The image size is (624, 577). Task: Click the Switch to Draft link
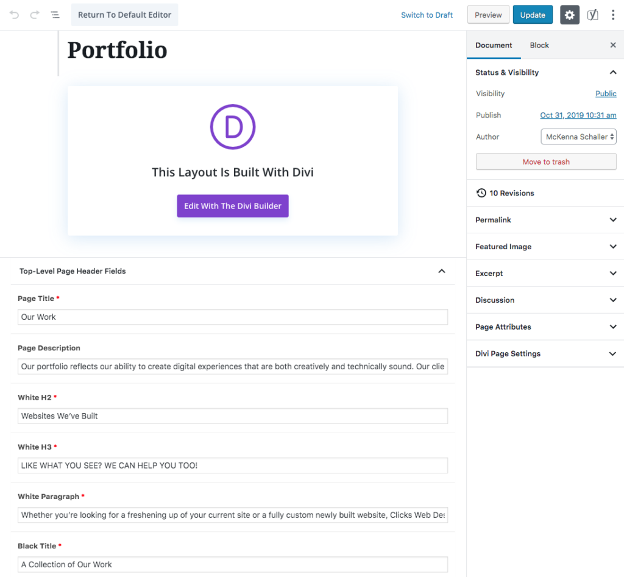pos(427,14)
